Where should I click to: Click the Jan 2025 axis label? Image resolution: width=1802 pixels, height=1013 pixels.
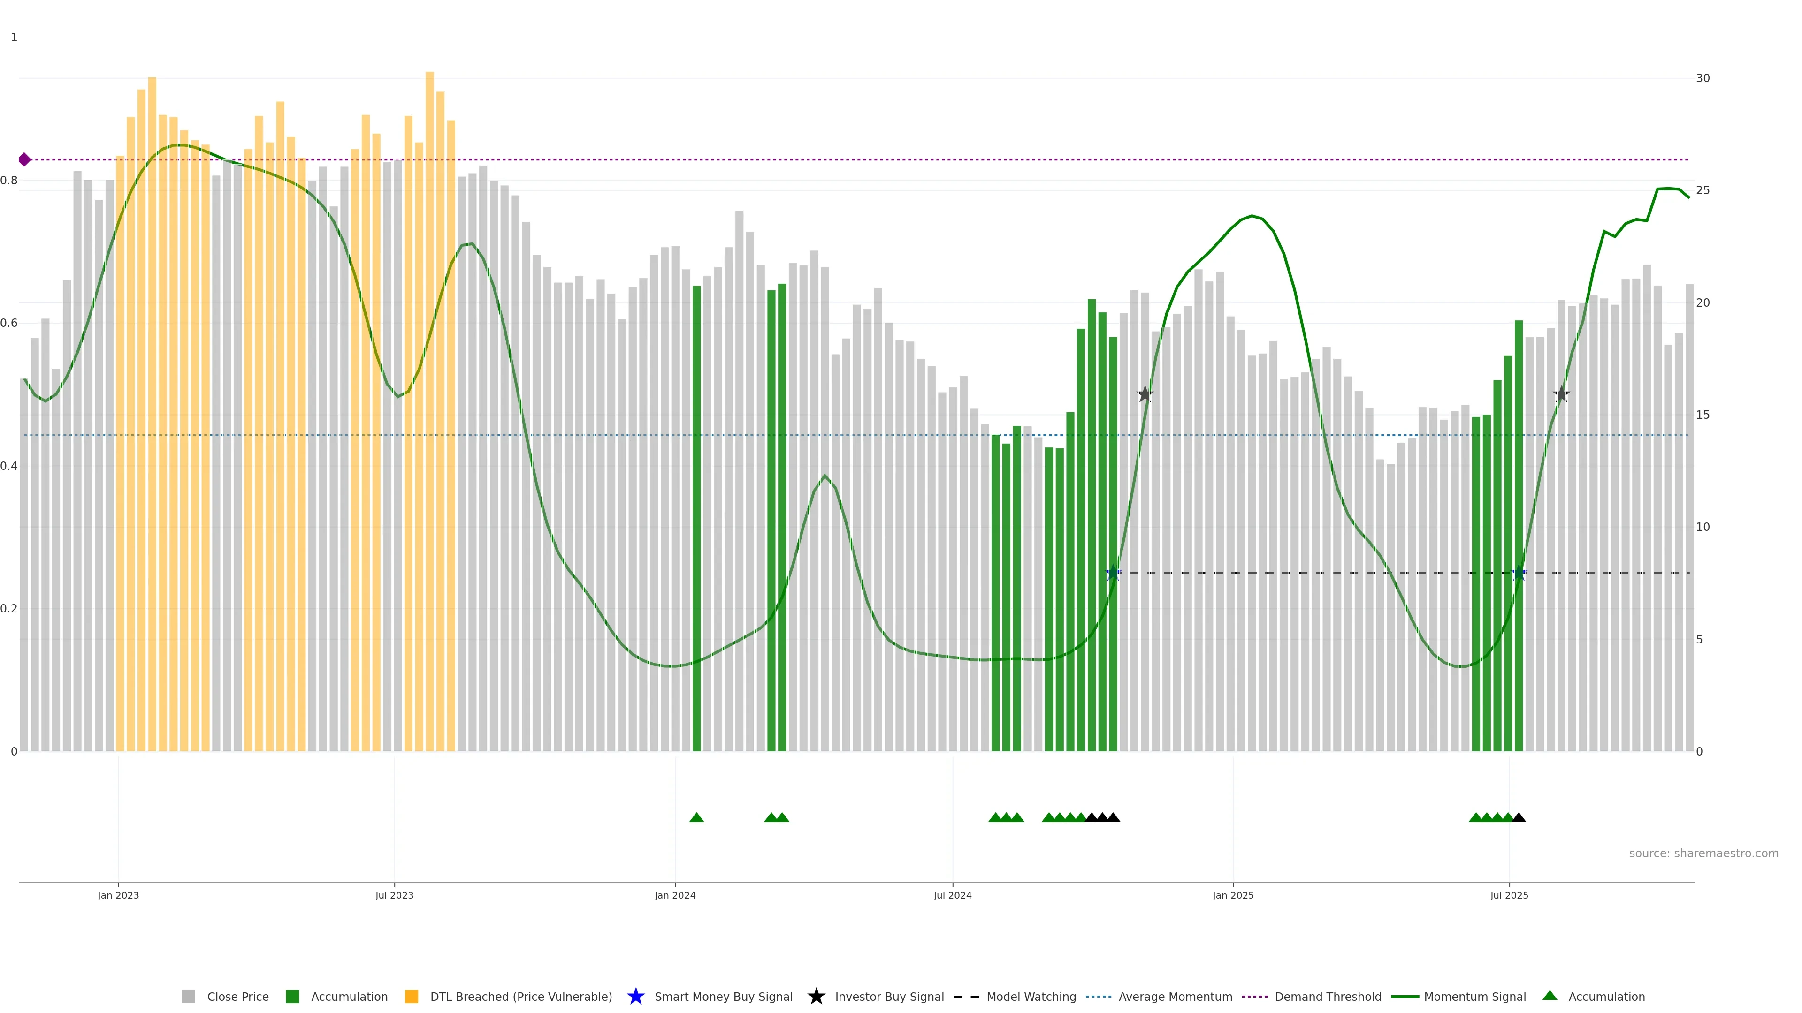pos(1233,896)
